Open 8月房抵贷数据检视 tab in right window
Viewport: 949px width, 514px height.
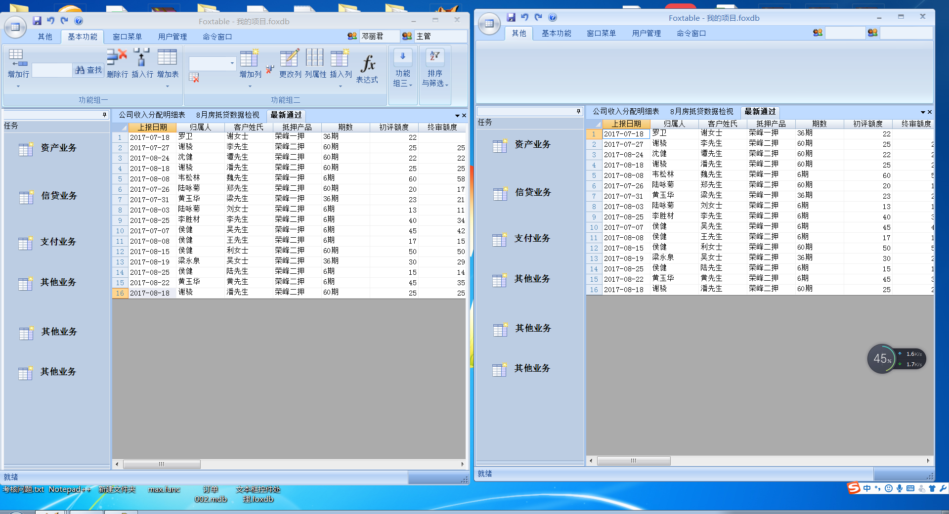point(701,111)
